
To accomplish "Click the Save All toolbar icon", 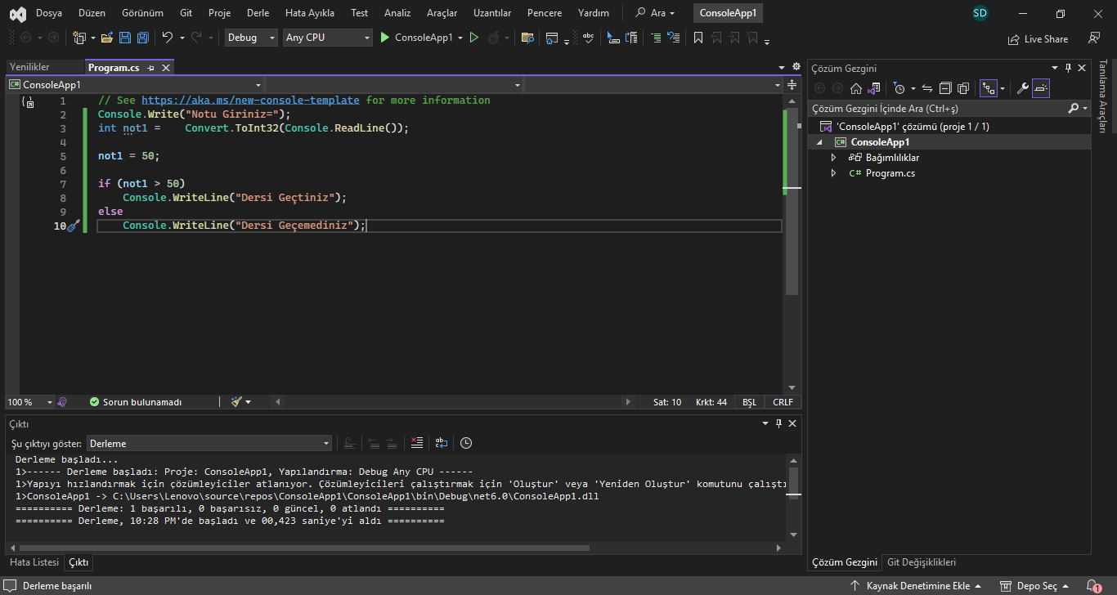I will [x=142, y=38].
